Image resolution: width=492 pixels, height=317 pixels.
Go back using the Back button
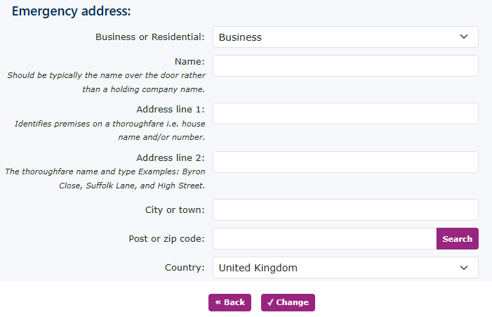click(x=230, y=302)
